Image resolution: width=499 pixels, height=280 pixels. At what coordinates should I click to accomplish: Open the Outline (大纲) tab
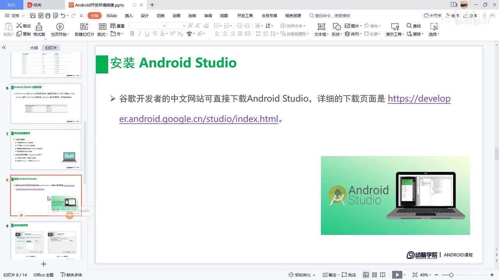click(34, 48)
